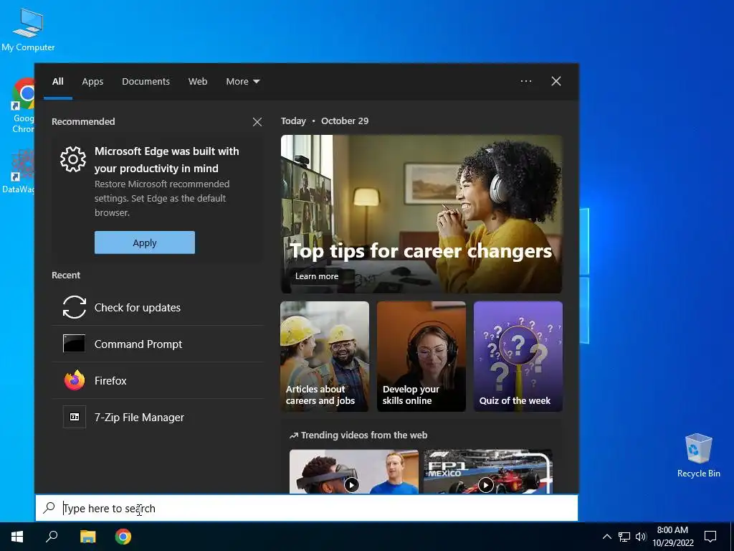734x551 pixels.
Task: Click the Learn more link
Action: [316, 276]
